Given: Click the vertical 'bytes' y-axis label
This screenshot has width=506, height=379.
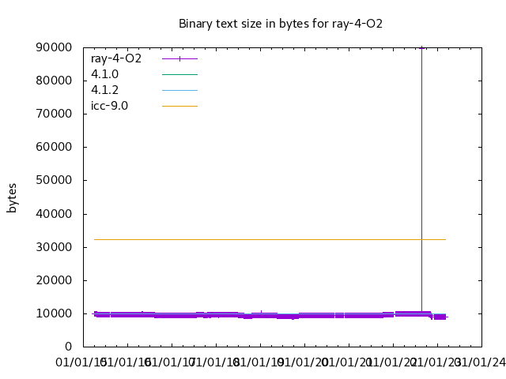Looking at the screenshot, I should [x=12, y=197].
